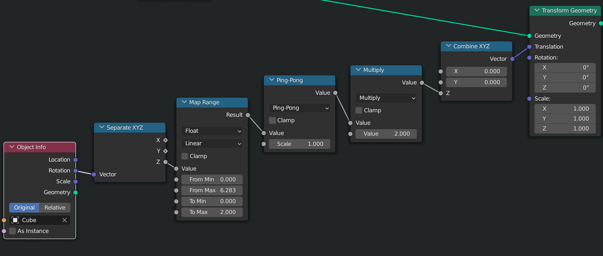Click the Object Info Rotation output socket

pos(75,171)
